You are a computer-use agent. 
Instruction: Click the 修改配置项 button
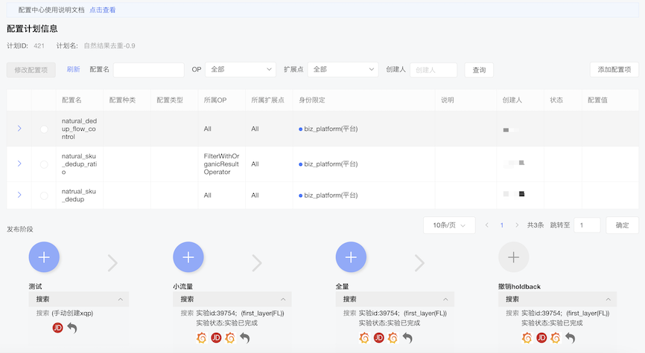coord(31,70)
